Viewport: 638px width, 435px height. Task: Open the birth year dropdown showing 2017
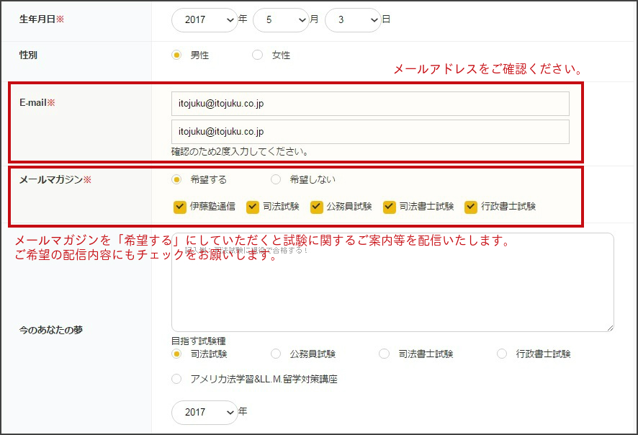click(x=205, y=20)
